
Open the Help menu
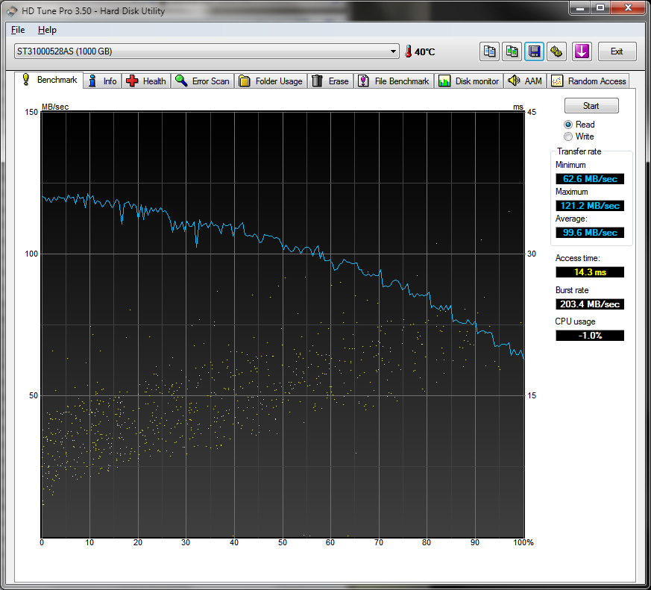(47, 30)
